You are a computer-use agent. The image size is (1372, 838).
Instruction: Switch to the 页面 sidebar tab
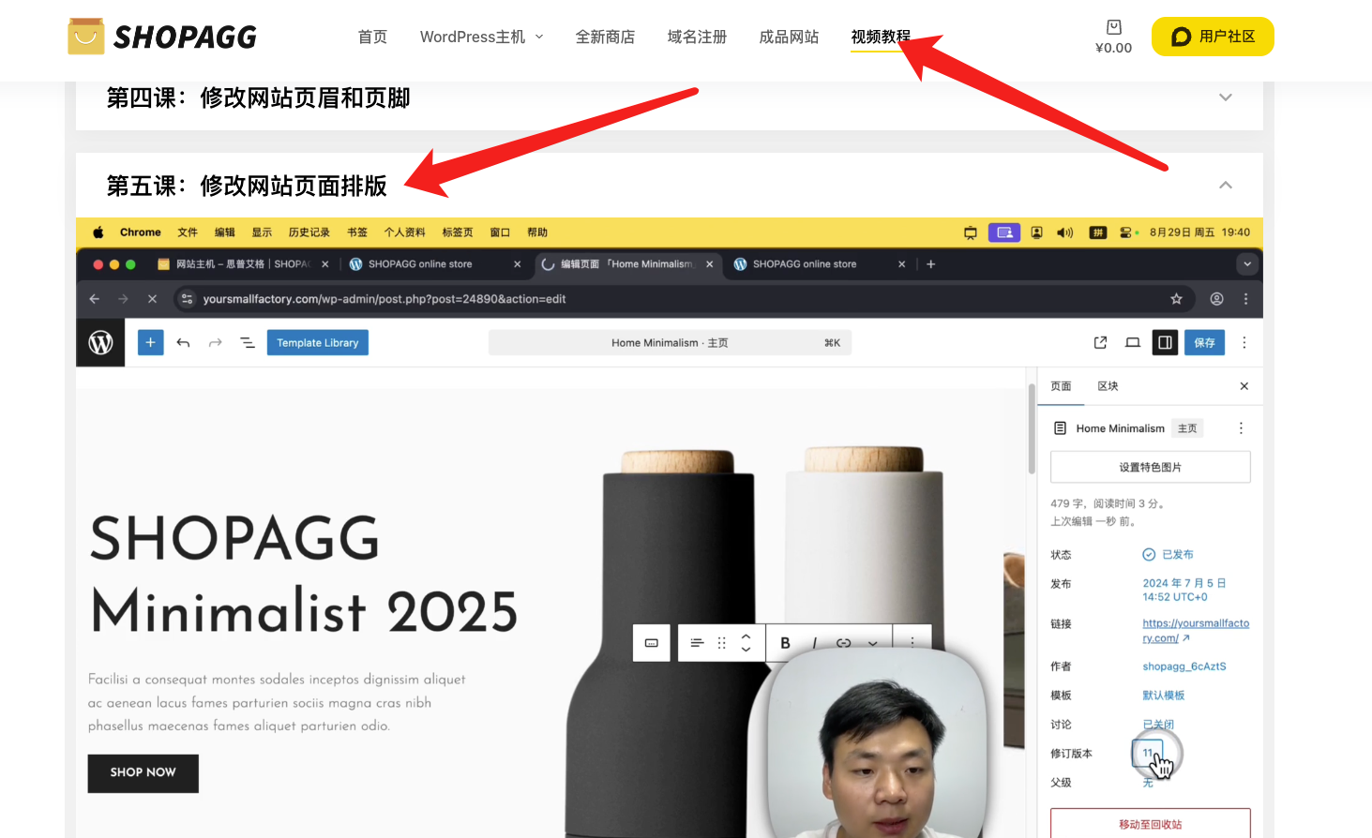1061,386
